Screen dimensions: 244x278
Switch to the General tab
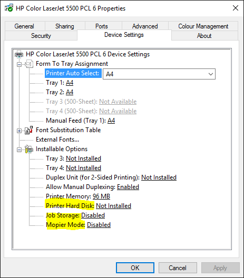pyautogui.click(x=24, y=26)
